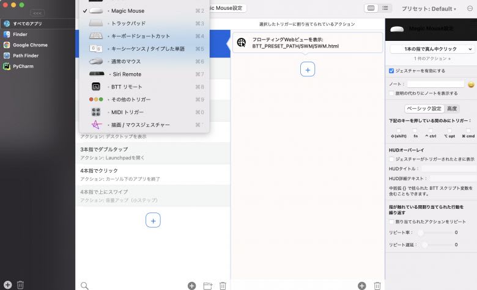Click the key sequence icon in menu

tap(96, 49)
